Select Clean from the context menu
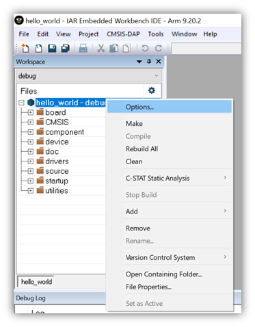This screenshot has height=327, width=255. pyautogui.click(x=170, y=161)
